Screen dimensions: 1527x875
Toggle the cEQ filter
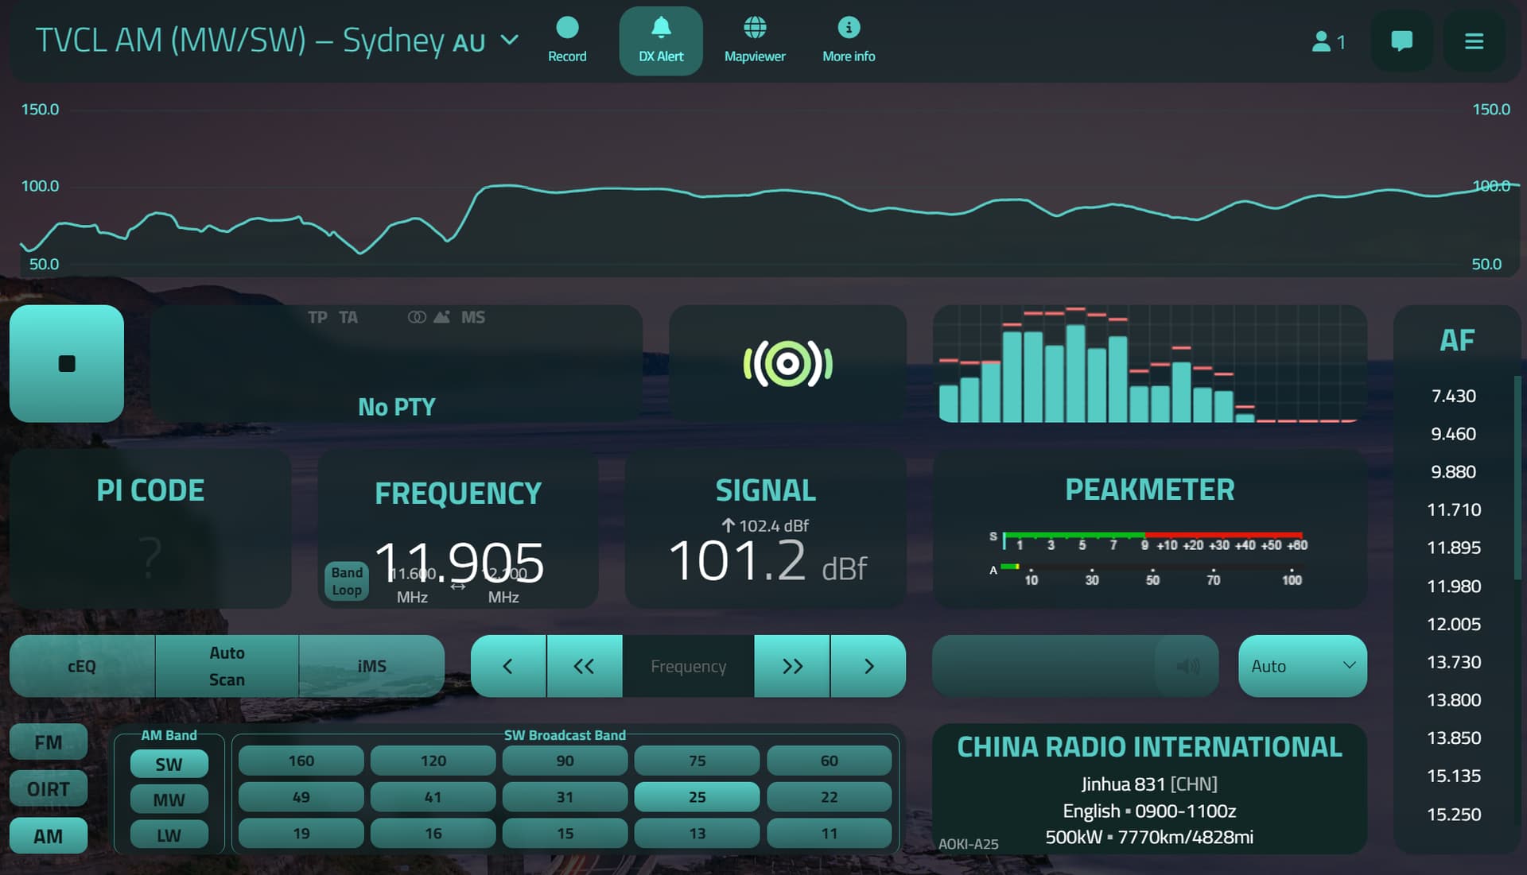82,666
